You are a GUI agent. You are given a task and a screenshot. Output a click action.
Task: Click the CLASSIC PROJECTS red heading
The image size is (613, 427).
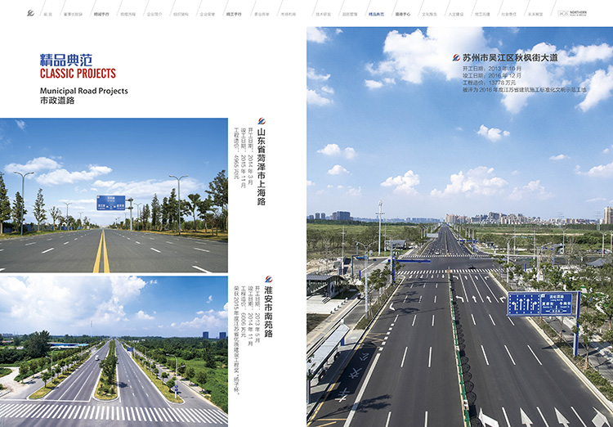pos(78,74)
